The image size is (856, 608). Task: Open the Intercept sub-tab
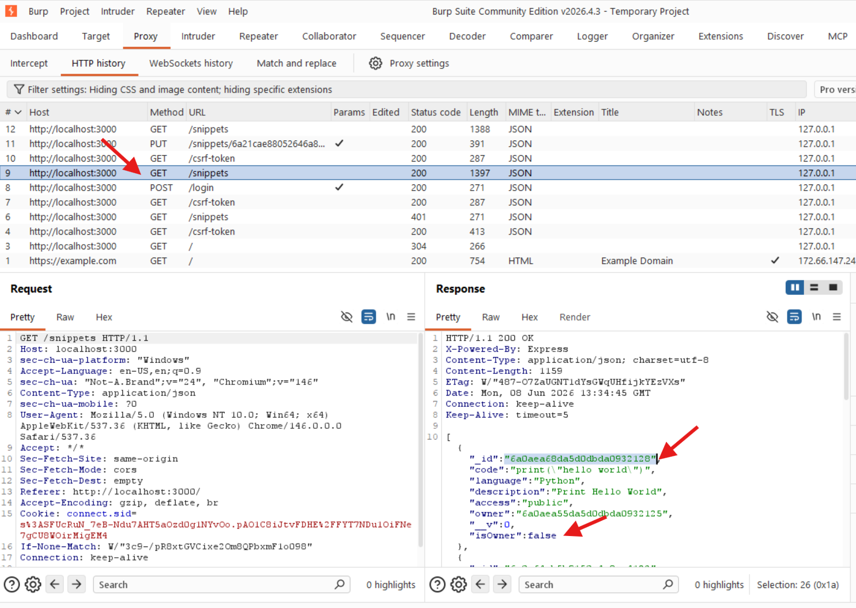tap(29, 63)
